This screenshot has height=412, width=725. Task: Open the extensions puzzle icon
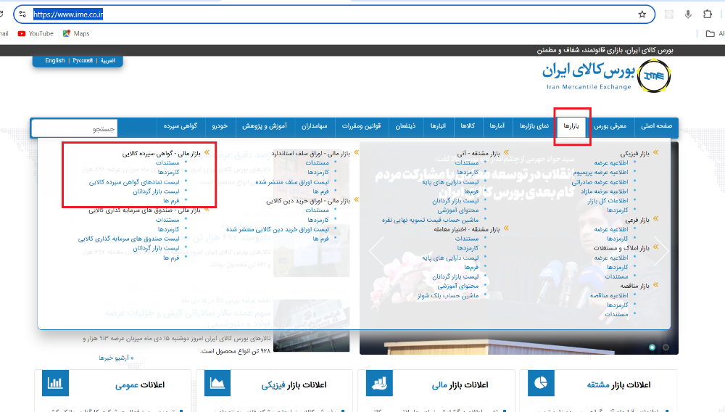[708, 15]
